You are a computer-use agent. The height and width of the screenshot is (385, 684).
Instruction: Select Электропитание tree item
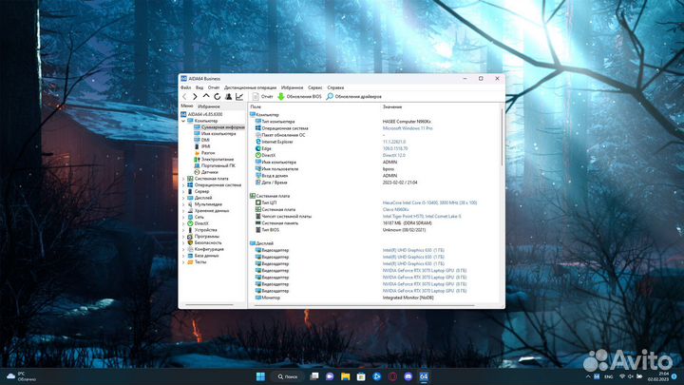214,160
